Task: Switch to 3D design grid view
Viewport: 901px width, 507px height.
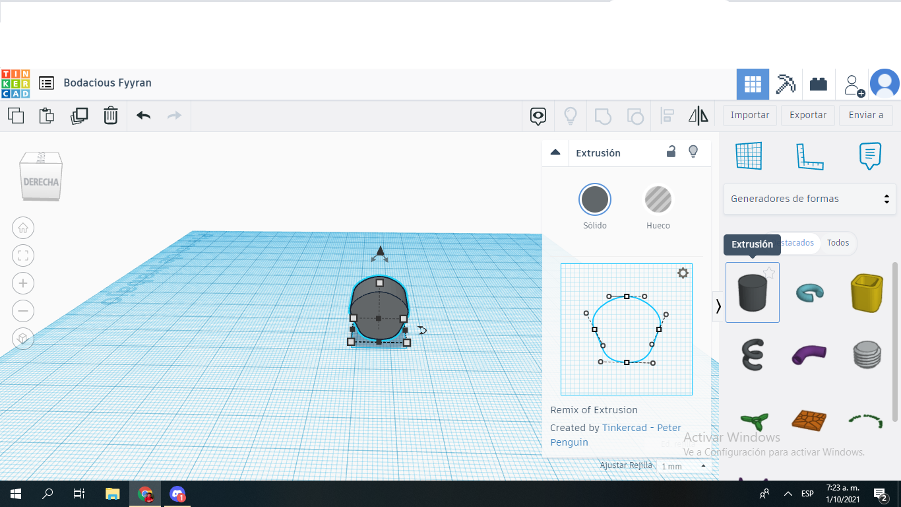Action: click(x=753, y=84)
